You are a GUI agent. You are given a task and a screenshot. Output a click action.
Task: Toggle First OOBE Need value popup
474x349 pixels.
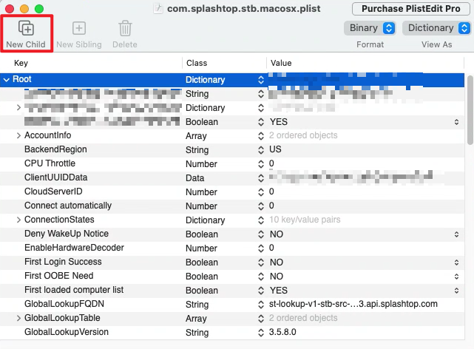pyautogui.click(x=456, y=277)
